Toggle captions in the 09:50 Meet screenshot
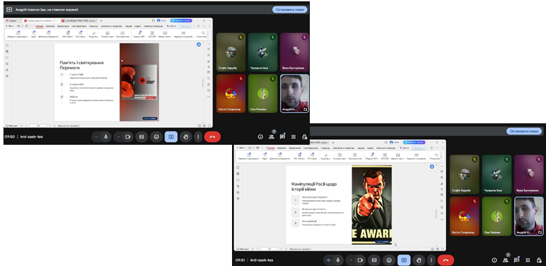 pos(142,137)
